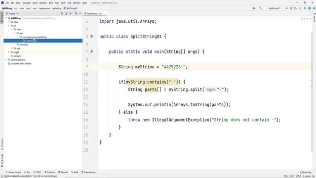Go to next highlighted problem arrow
Image resolution: width=316 pixels, height=178 pixels.
(311, 19)
